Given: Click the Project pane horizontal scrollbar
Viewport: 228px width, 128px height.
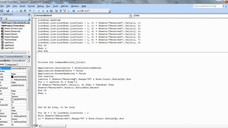Looking at the screenshot, I should (14, 52).
